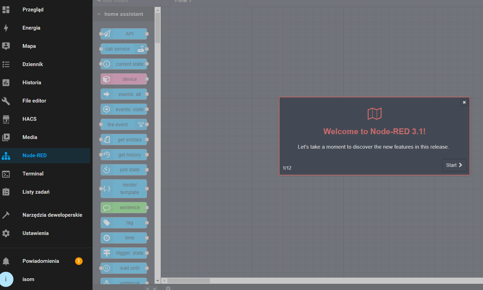The width and height of the screenshot is (483, 290).
Task: Click the canvas horizontal scrollbar thumb
Action: (x=189, y=281)
